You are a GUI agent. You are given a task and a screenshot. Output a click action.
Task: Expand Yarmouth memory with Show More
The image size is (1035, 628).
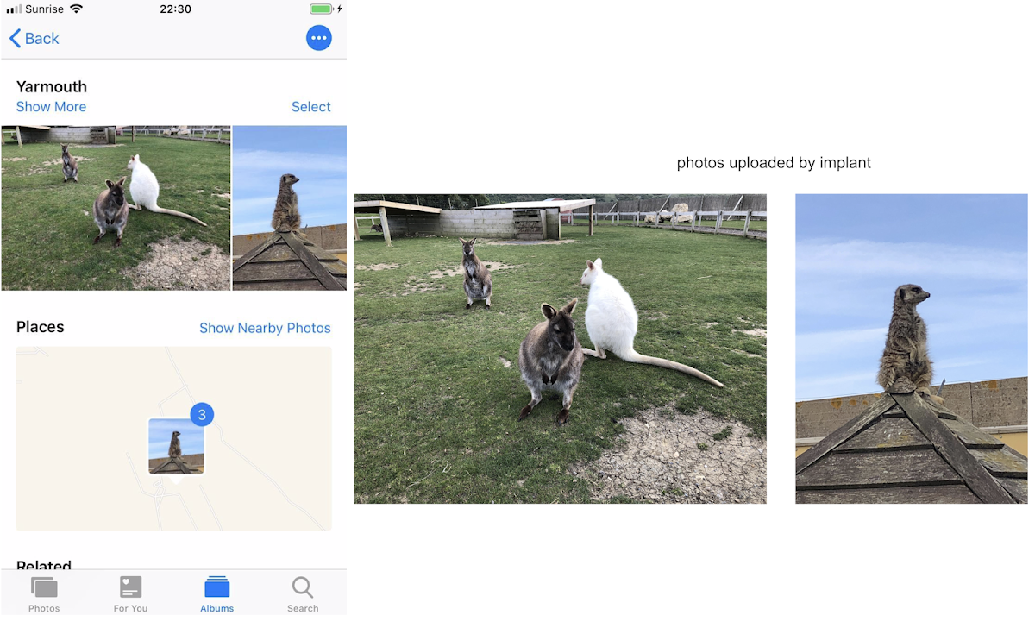(x=51, y=106)
